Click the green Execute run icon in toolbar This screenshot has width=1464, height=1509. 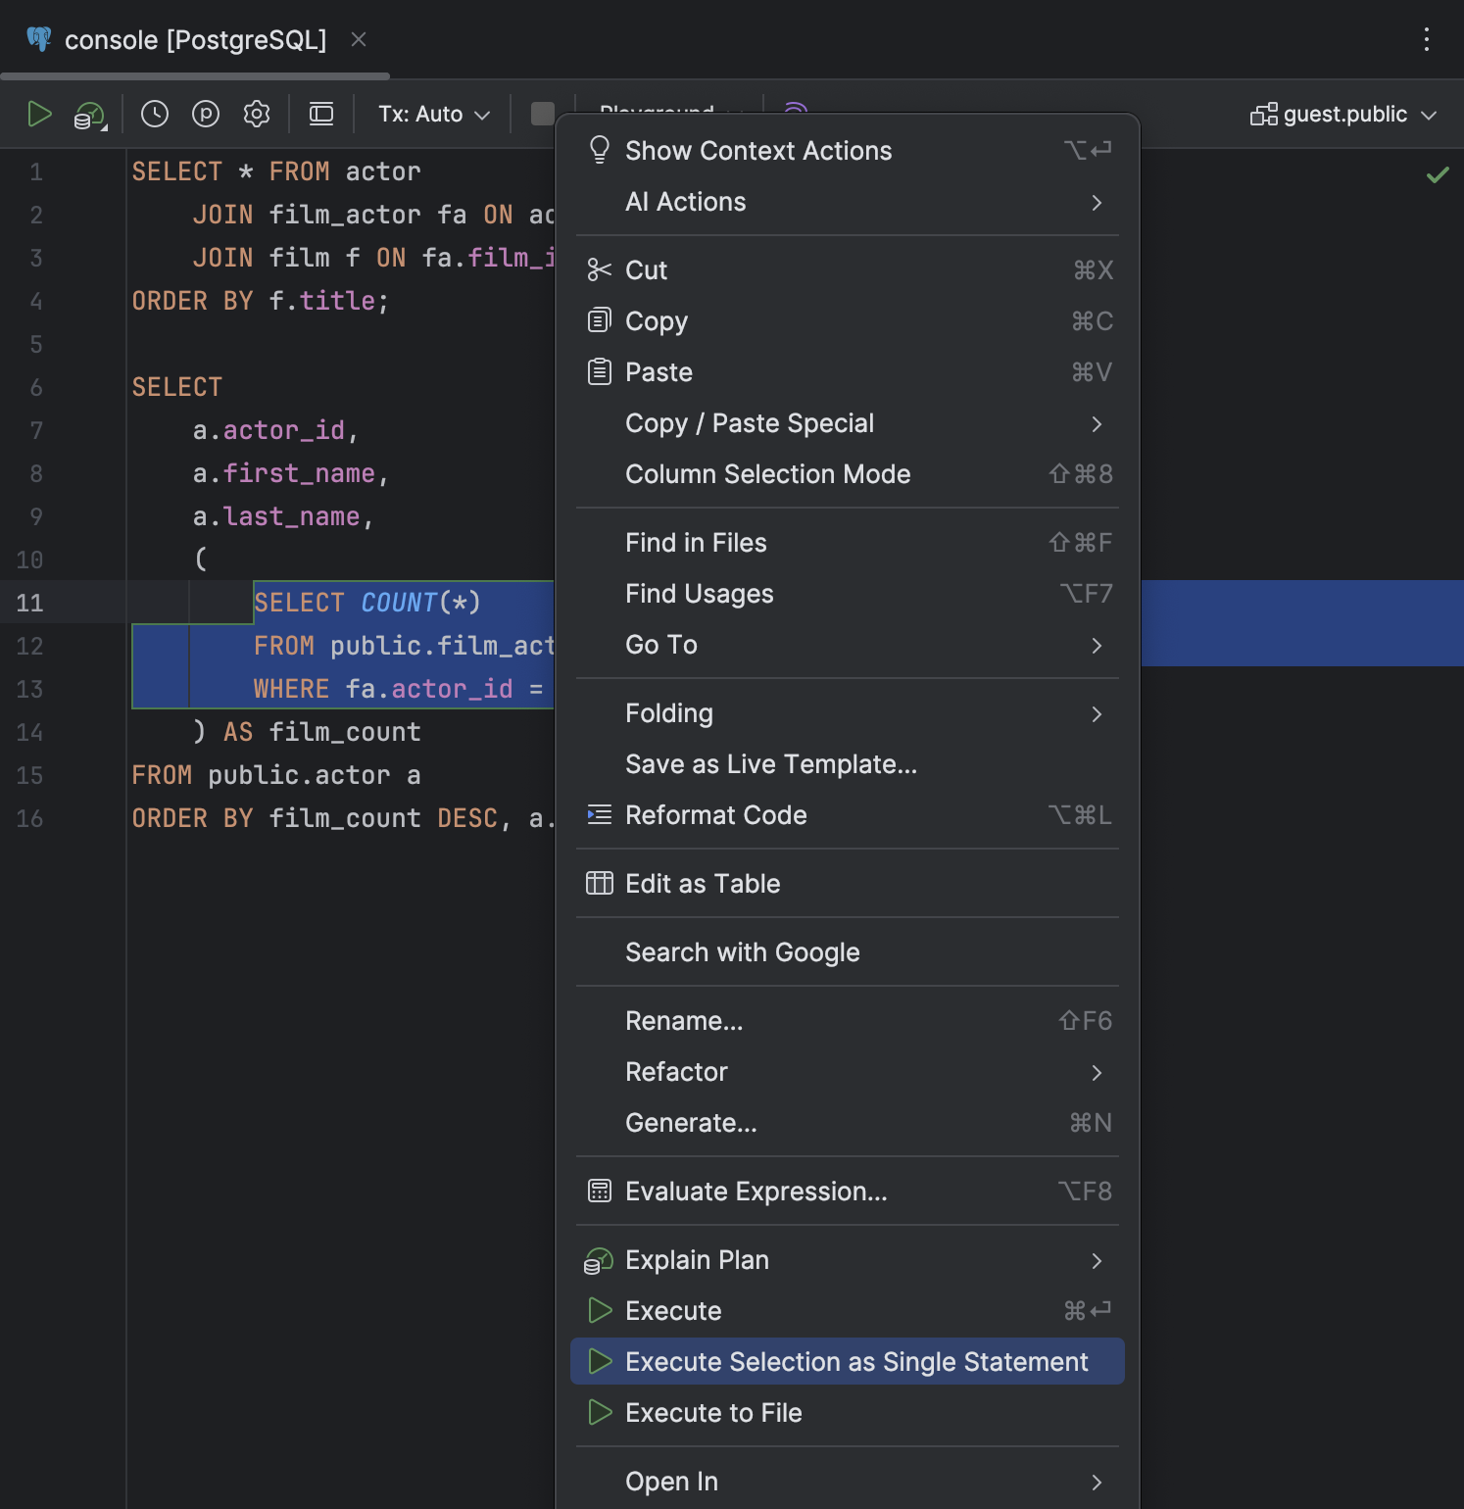(39, 115)
